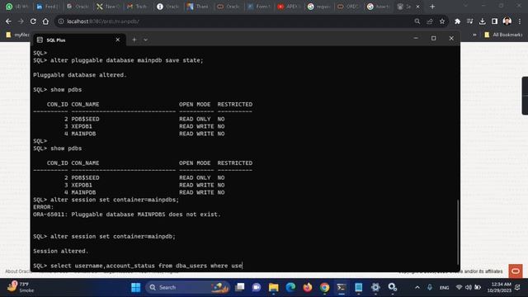Click the 'Session altered.' output line

(x=60, y=251)
